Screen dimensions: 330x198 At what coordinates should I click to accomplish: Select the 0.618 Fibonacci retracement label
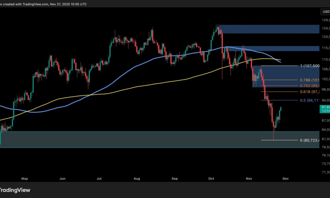(309, 91)
